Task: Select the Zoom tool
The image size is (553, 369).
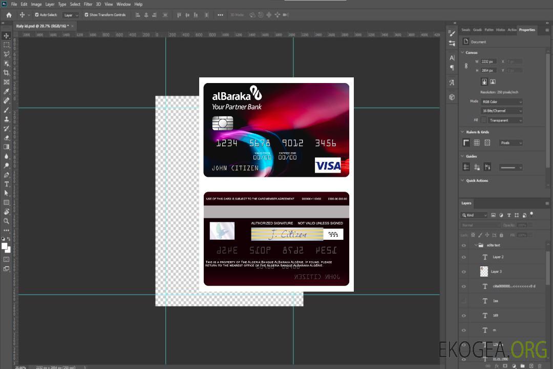Action: click(x=6, y=221)
